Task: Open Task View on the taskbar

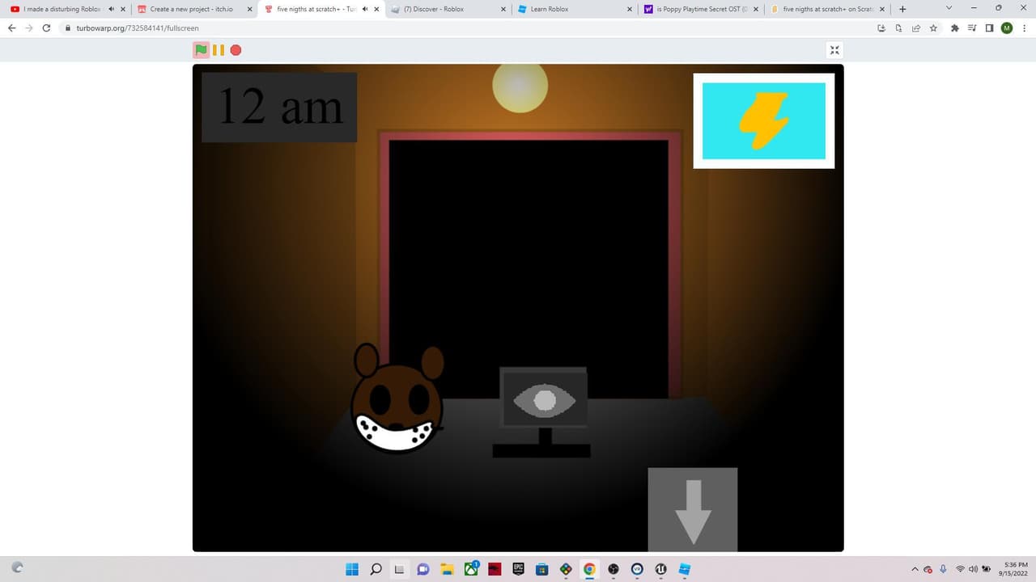Action: coord(399,569)
